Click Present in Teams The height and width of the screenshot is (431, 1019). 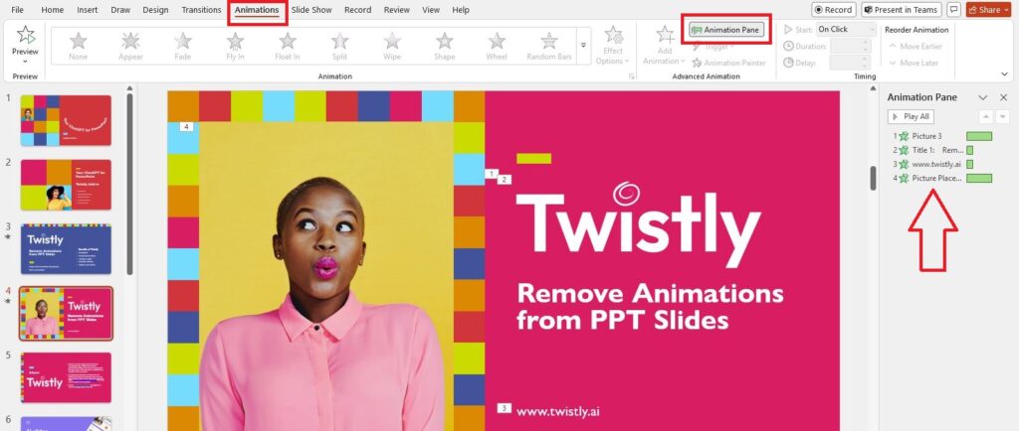point(902,10)
